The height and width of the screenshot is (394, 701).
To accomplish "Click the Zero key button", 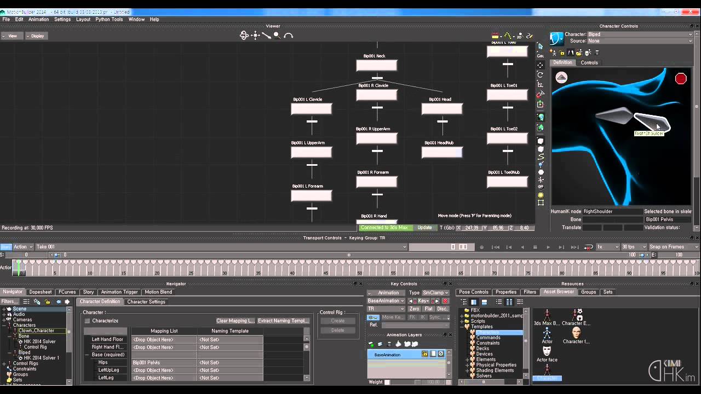I will [x=415, y=309].
